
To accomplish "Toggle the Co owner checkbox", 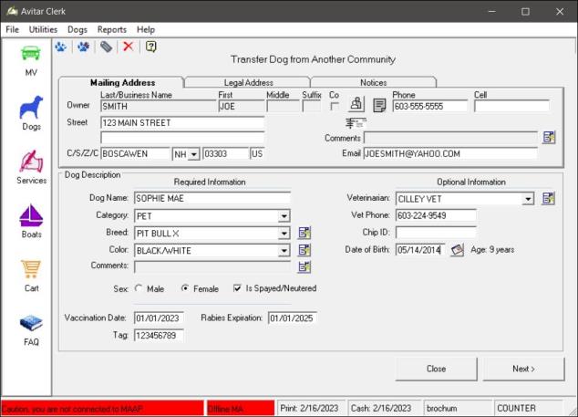I will (x=335, y=106).
